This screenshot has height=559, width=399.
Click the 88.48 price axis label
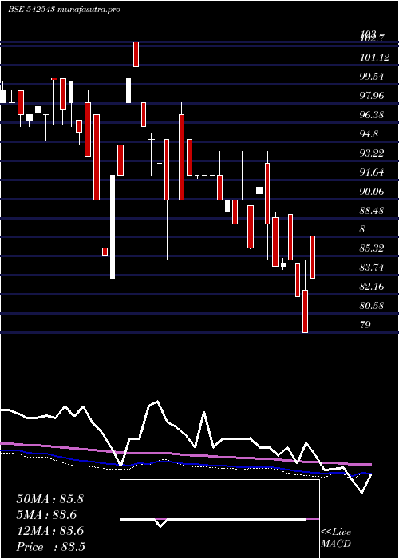click(x=372, y=210)
